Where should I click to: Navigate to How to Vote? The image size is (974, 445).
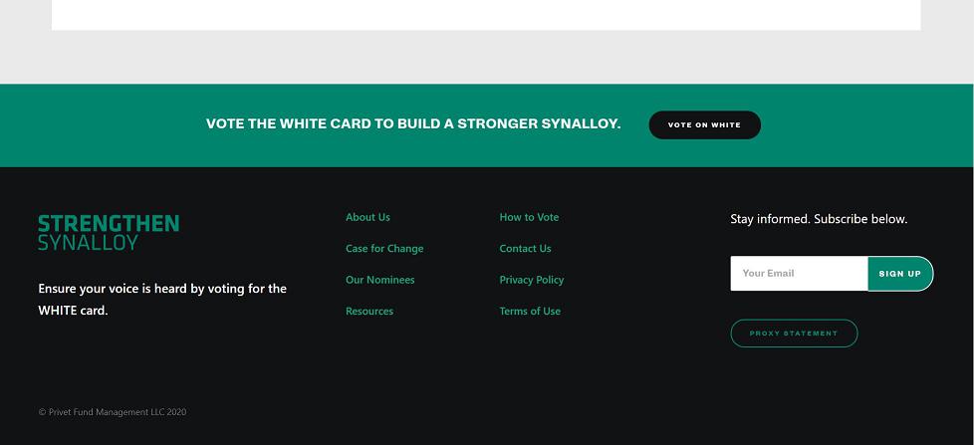tap(529, 217)
